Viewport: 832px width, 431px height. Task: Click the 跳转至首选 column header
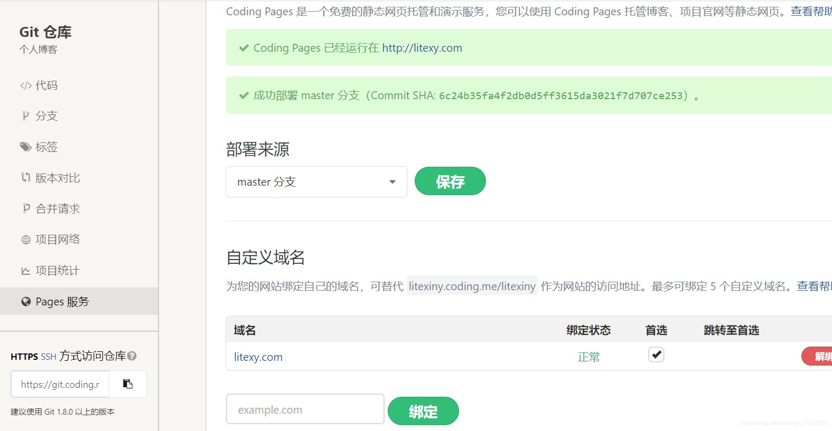pyautogui.click(x=732, y=330)
